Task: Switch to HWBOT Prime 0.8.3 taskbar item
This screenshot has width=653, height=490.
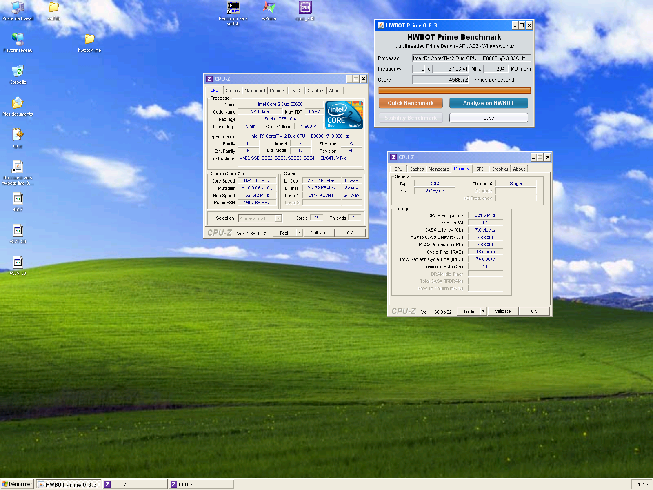Action: point(69,485)
